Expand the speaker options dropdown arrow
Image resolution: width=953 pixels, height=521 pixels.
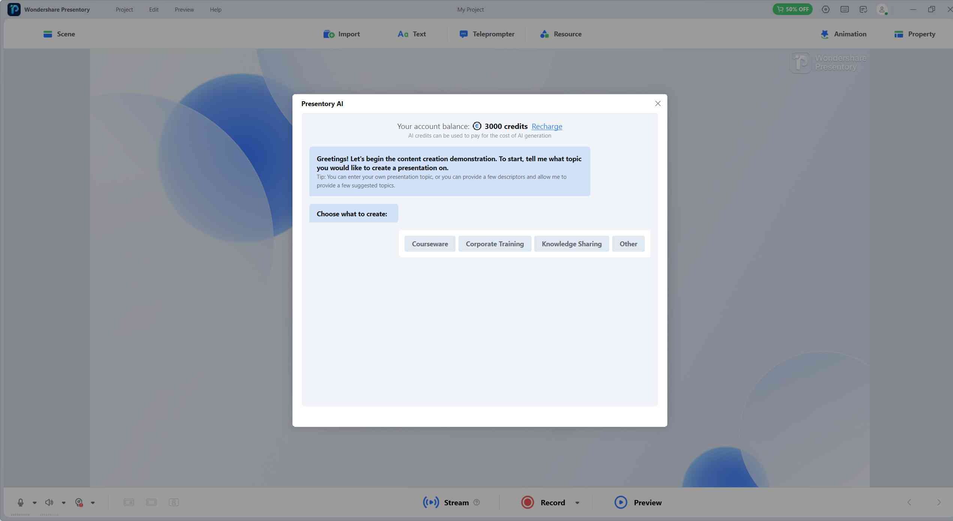coord(64,503)
